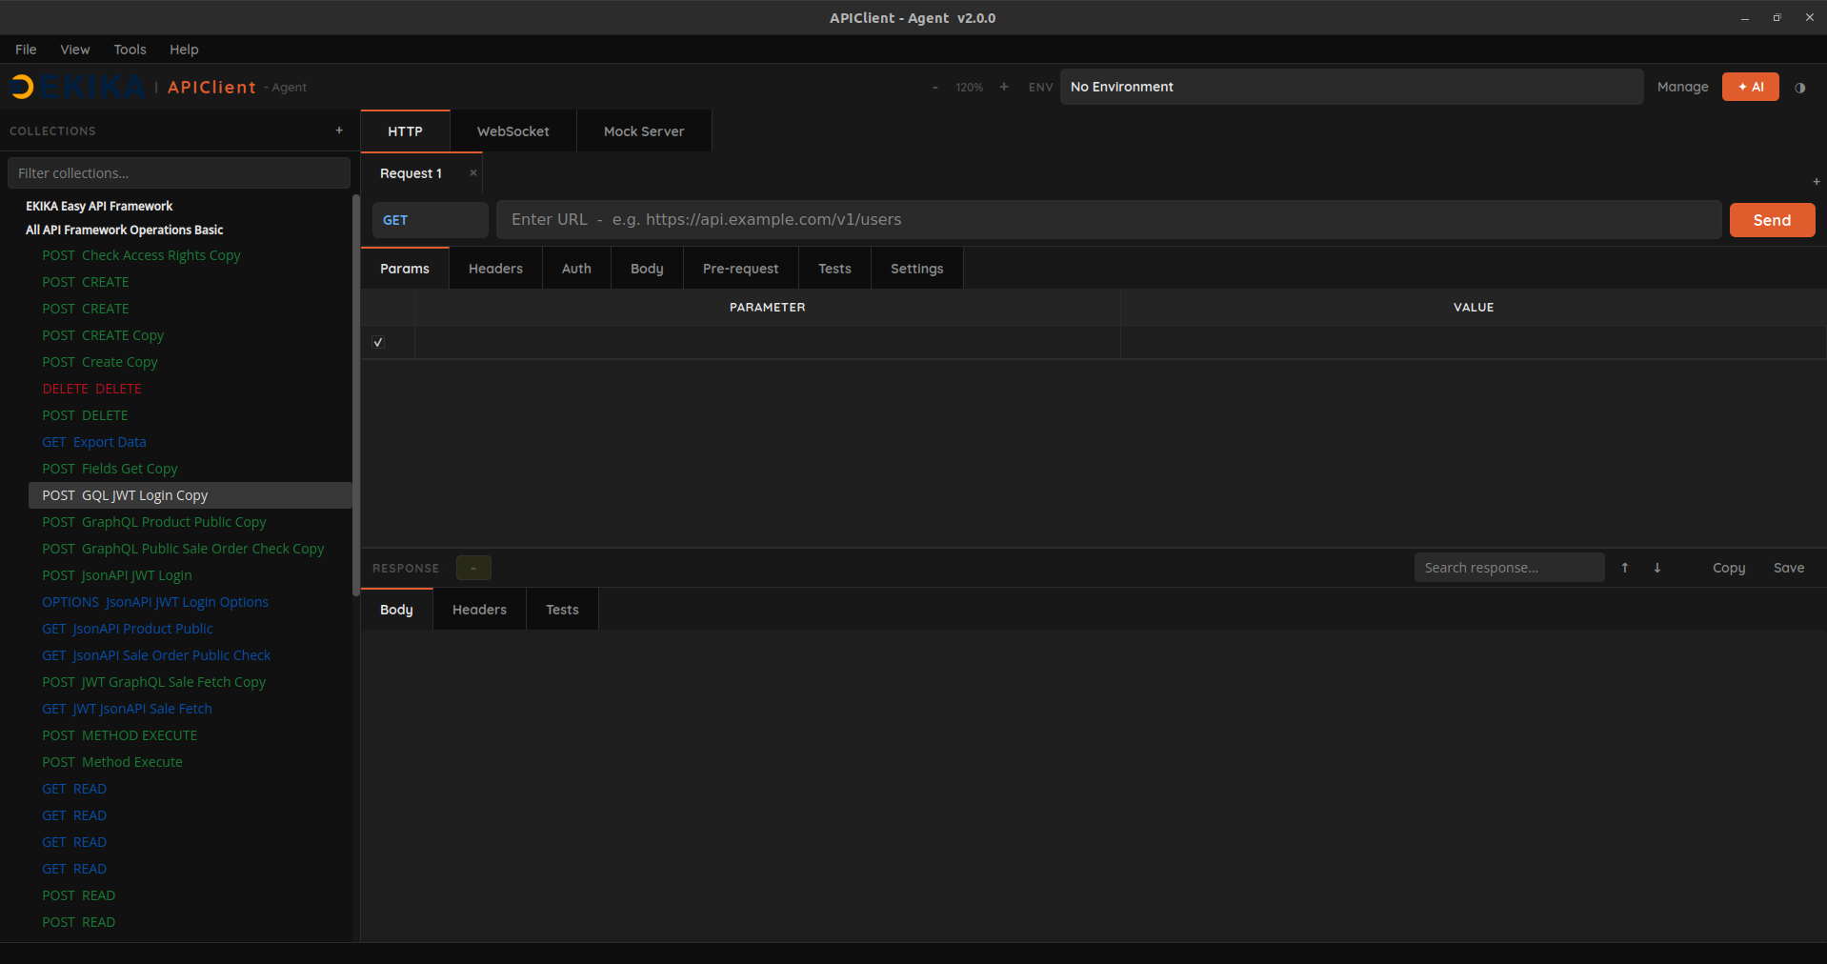Focus the Enter URL input field
The height and width of the screenshot is (964, 1827).
pos(1108,220)
